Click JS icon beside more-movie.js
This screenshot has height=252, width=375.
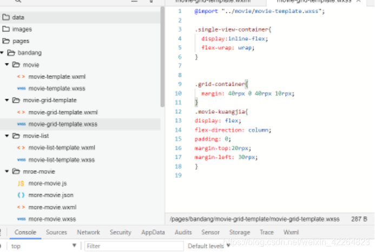click(x=21, y=183)
